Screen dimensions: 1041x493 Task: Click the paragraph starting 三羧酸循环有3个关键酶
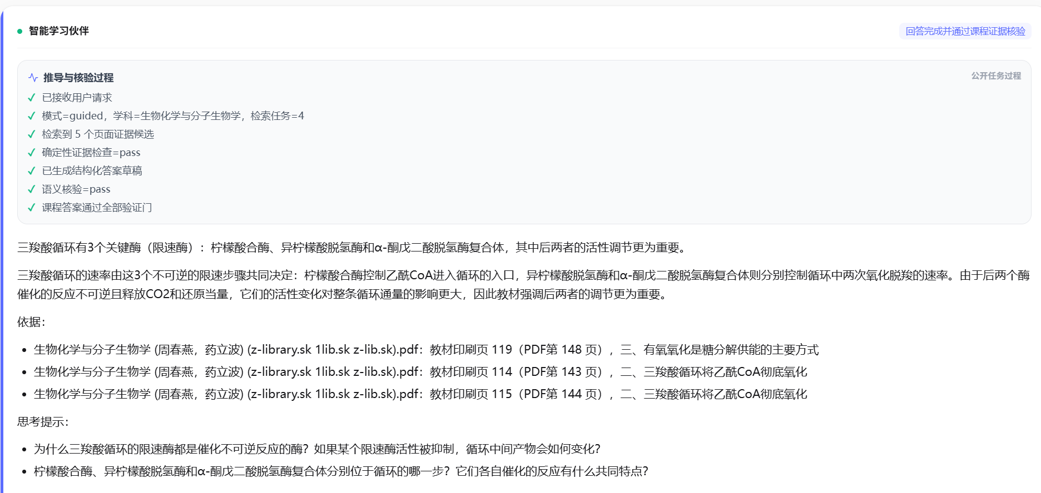click(x=354, y=248)
